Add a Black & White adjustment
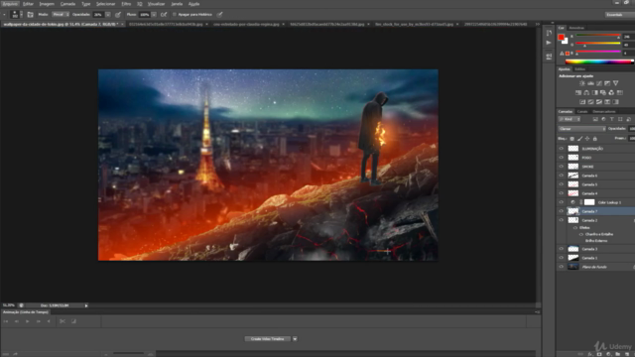Screen dimensions: 635x357 pyautogui.click(x=595, y=92)
